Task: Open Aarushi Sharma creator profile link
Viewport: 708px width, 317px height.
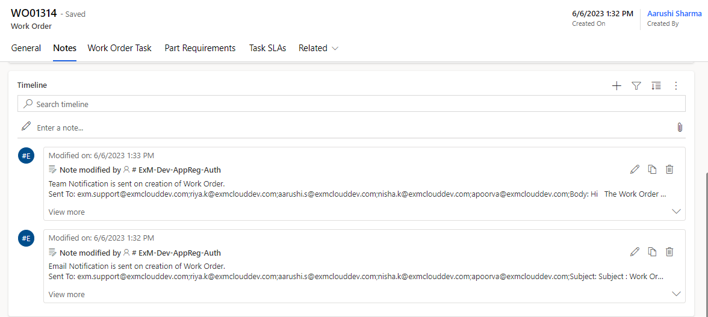Action: point(674,13)
